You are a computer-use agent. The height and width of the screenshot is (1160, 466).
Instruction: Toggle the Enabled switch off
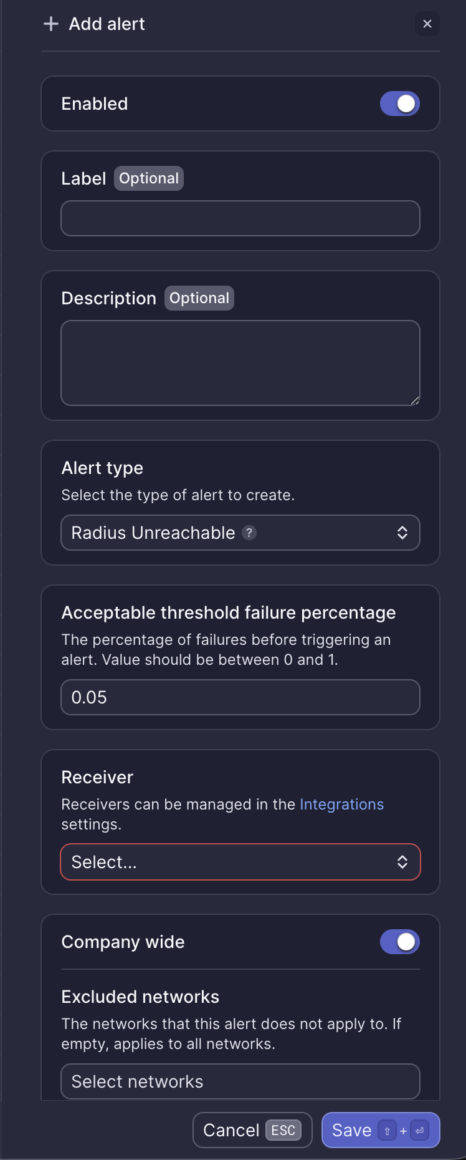[400, 104]
